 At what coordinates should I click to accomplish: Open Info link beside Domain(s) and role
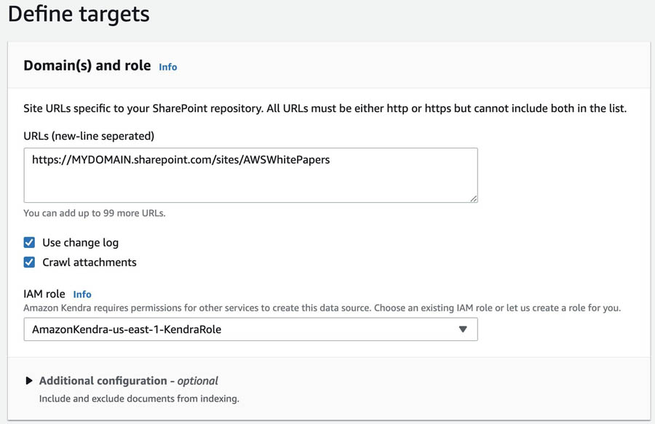(x=167, y=67)
